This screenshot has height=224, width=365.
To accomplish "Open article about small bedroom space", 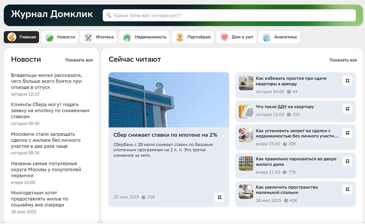I will pos(287,190).
